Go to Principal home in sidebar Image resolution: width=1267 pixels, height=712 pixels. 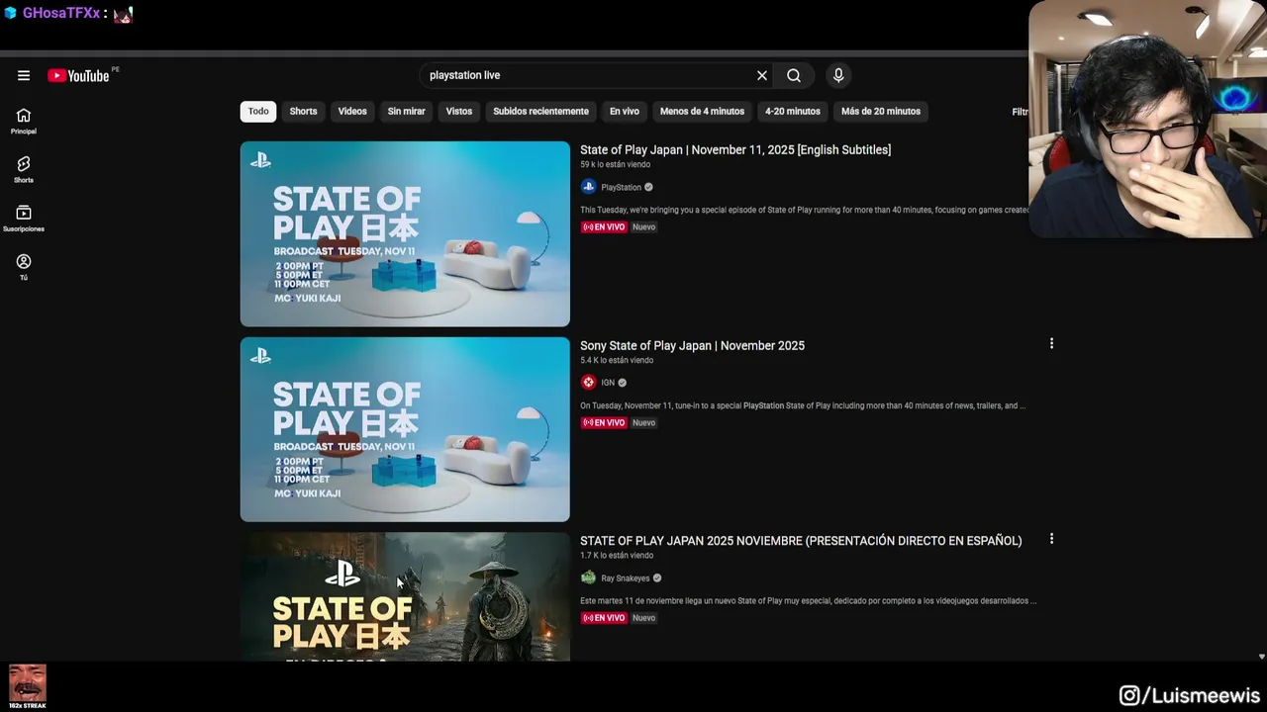[x=24, y=121]
